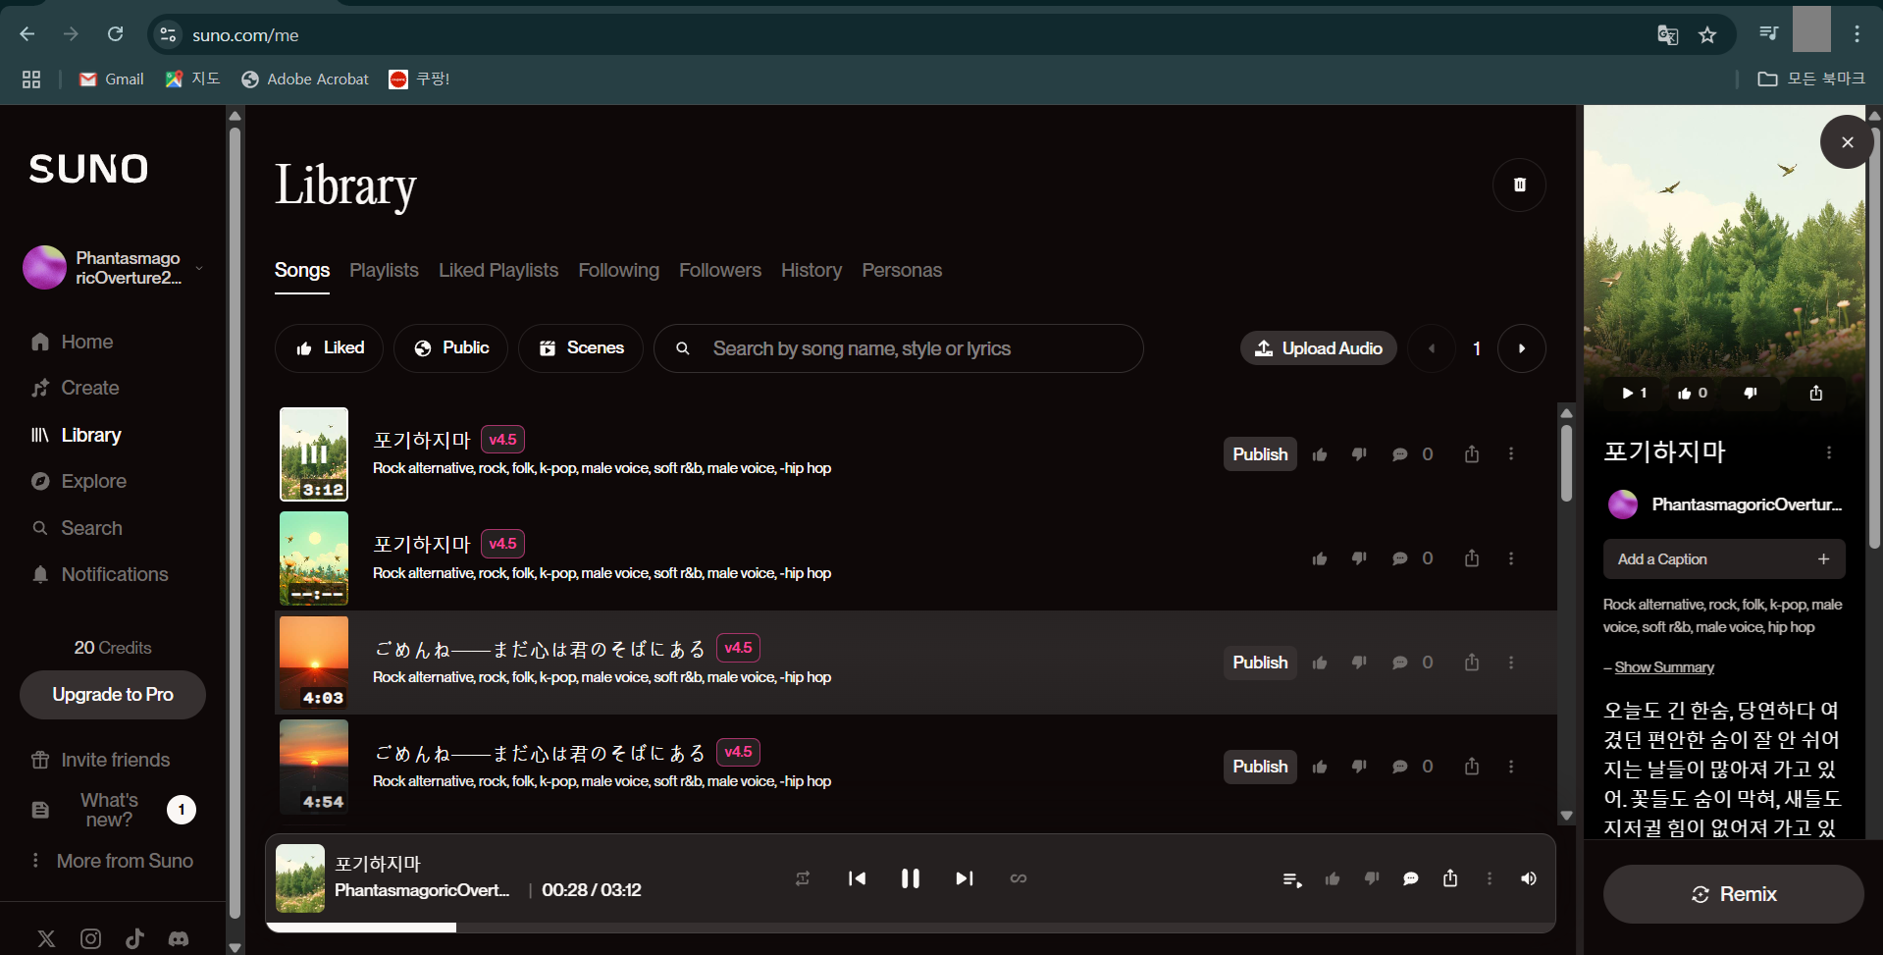The width and height of the screenshot is (1883, 955).
Task: Close the song details side panel
Action: (1847, 142)
